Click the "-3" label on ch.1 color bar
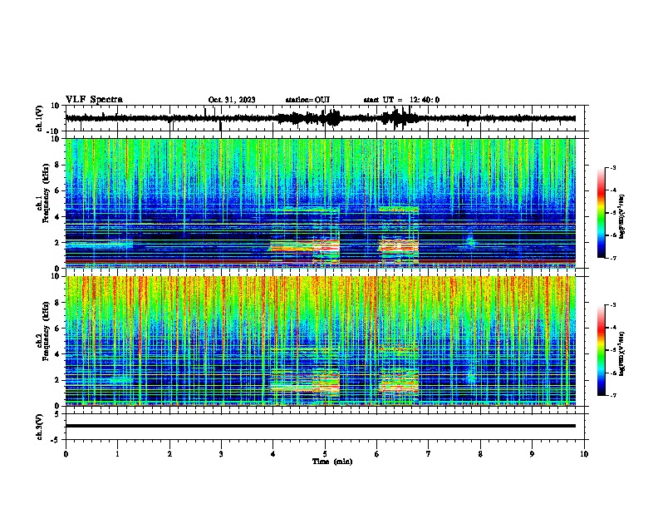658x509 pixels. (x=613, y=168)
